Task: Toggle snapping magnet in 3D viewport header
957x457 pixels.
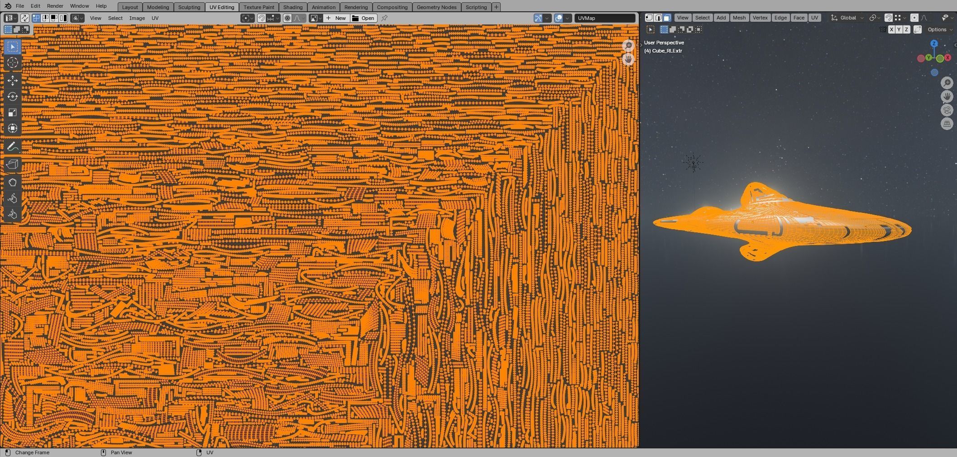Action: (889, 18)
